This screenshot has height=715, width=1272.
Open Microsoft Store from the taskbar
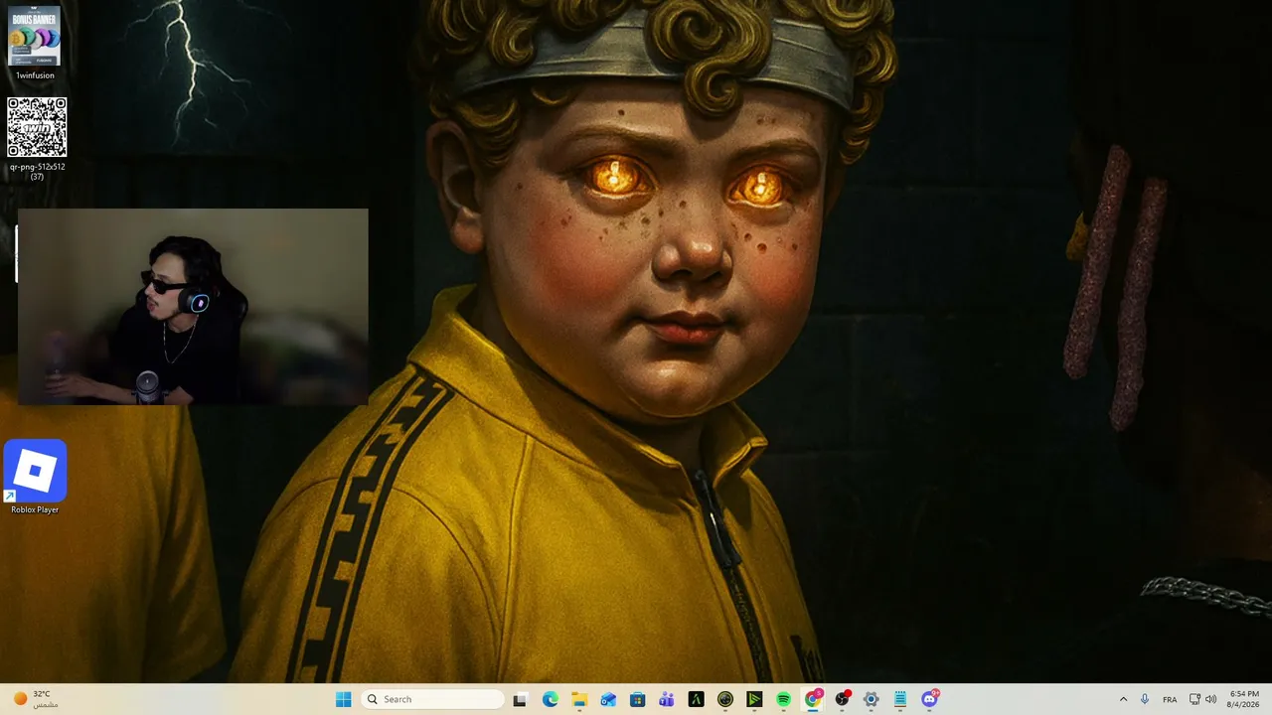[x=638, y=699]
